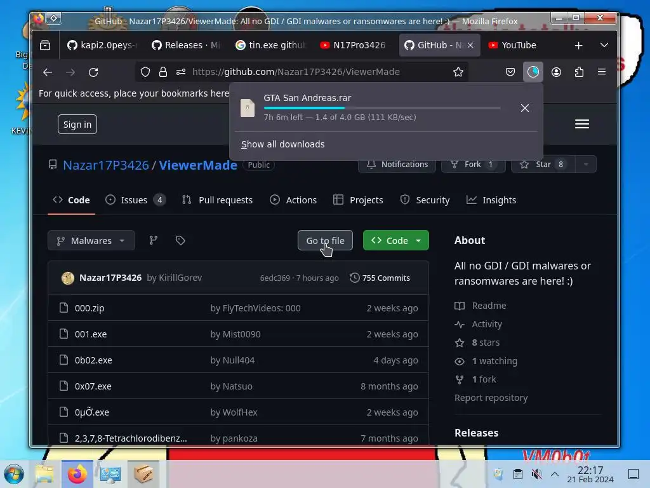Star the ViewerMade repository
Viewport: 650px width, 488px height.
point(543,165)
